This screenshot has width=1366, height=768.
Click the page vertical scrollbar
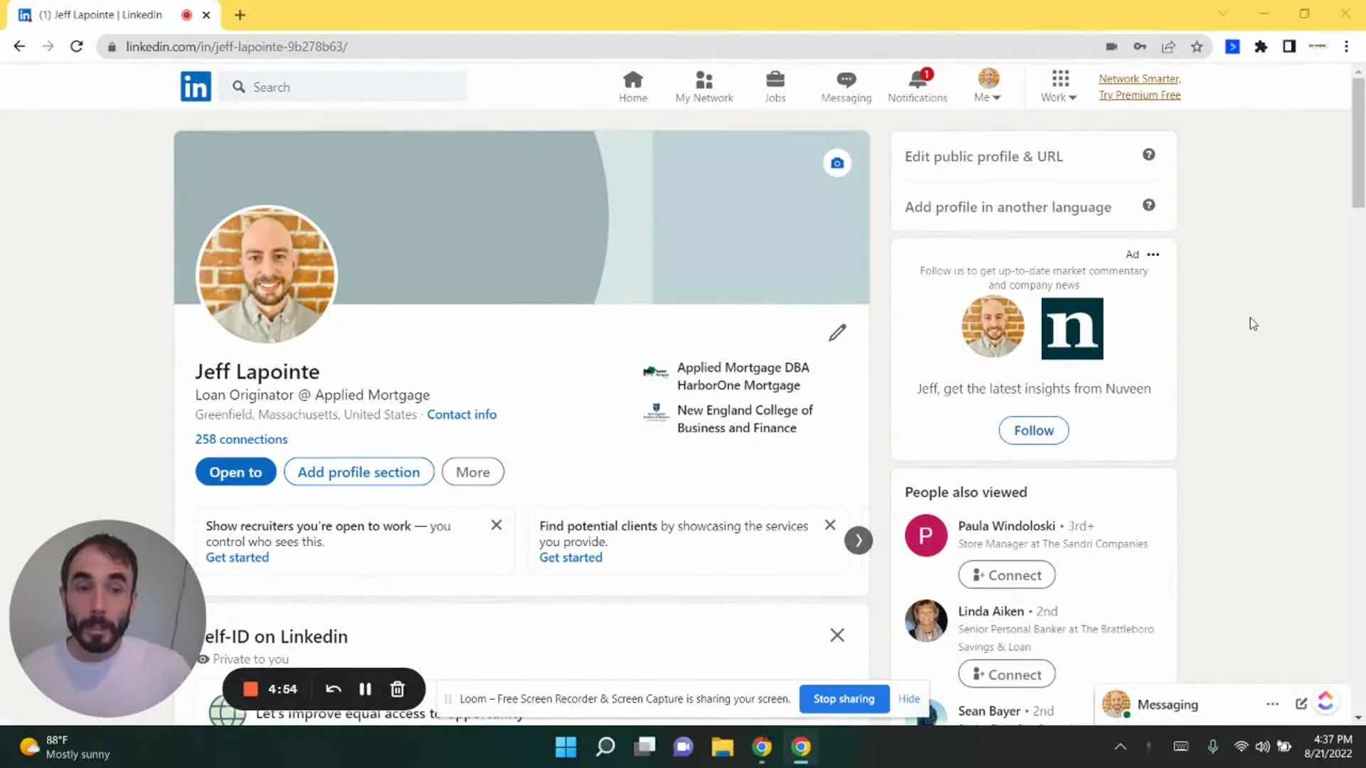(1357, 142)
